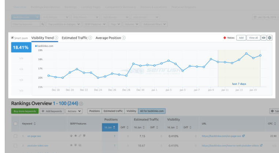
Task: Select All for backlinko.com view toggle
Action: pyautogui.click(x=152, y=111)
